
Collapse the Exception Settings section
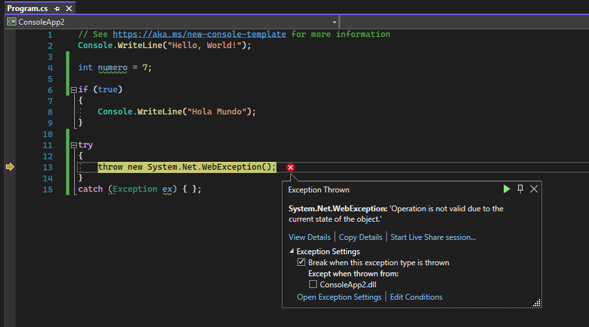pyautogui.click(x=291, y=252)
